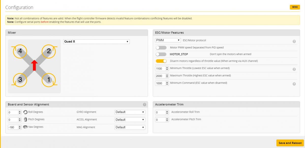The width and height of the screenshot is (305, 148).
Task: Click the Accelerometer Roll Trim input field
Action: point(162,112)
